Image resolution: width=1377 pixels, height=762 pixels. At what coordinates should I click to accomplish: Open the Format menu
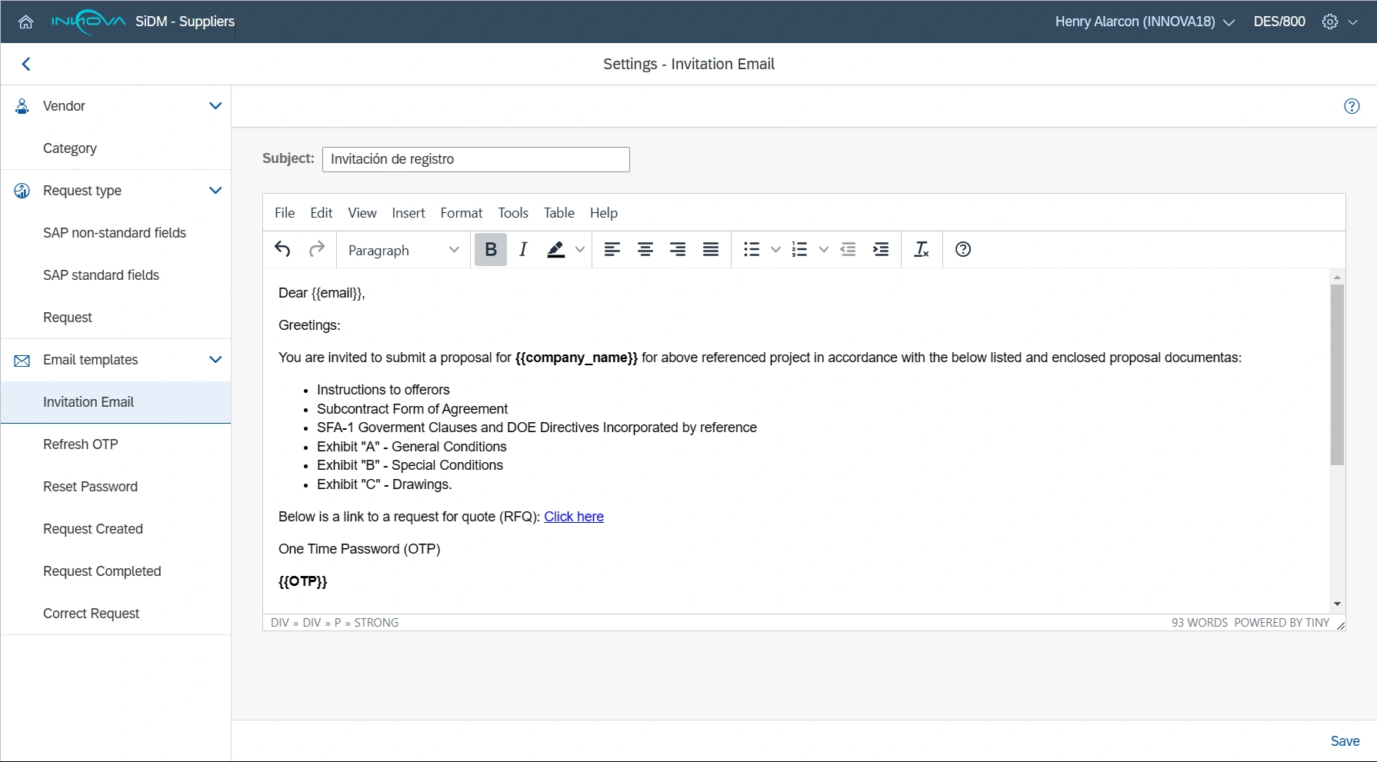pyautogui.click(x=461, y=213)
